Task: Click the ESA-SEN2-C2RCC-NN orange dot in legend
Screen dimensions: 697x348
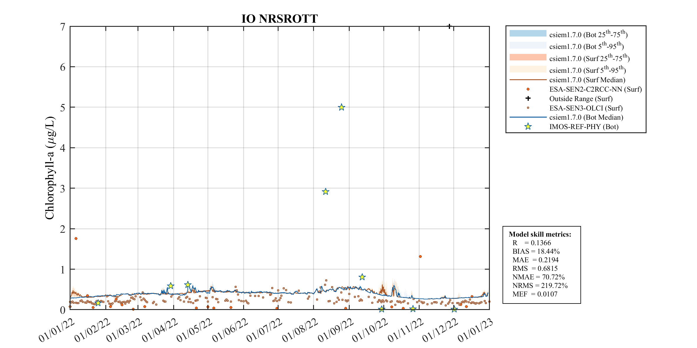Action: click(528, 89)
